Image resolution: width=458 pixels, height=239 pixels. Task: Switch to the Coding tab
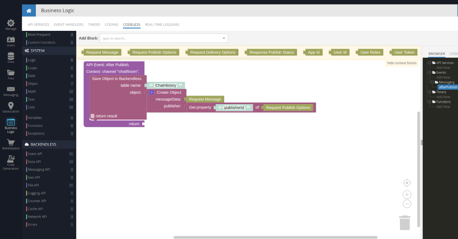pos(111,25)
